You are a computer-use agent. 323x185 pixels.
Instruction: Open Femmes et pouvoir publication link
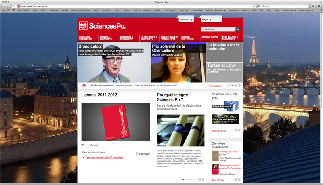coord(230,167)
